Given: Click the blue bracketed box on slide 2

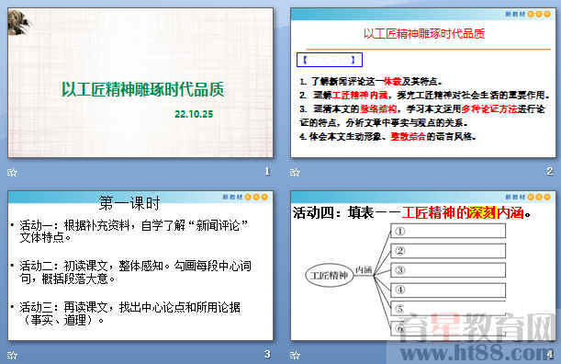Looking at the screenshot, I should point(330,60).
